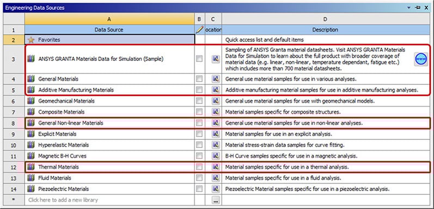Select Fluid Materials data source name
Image resolution: width=434 pixels, height=209 pixels.
coord(54,178)
